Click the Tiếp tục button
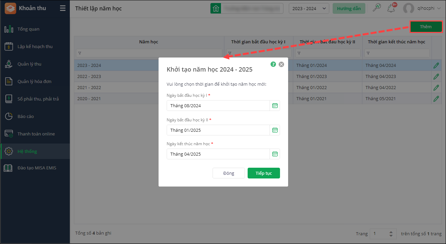This screenshot has height=244, width=446. coord(264,173)
